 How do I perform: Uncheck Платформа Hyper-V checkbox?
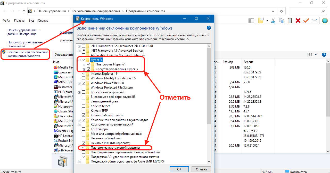point(88,64)
